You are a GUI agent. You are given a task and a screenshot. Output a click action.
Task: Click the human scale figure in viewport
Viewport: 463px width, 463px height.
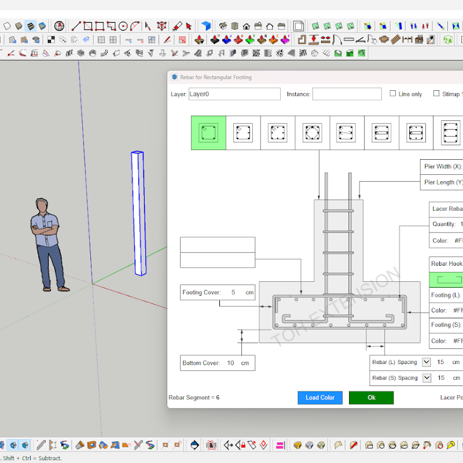48,245
